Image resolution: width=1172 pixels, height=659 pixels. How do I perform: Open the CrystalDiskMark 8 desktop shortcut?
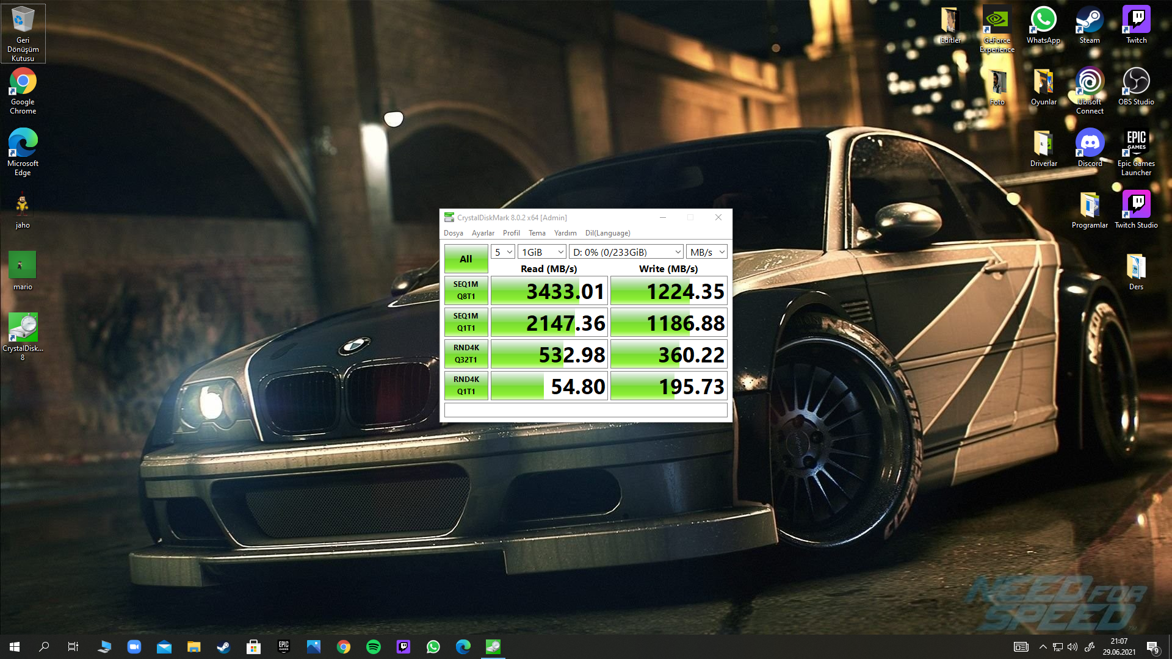coord(23,328)
